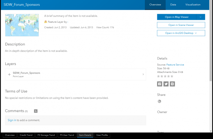
Task: Click the Created: Jun 2, 2013 text
Action: [x=55, y=27]
